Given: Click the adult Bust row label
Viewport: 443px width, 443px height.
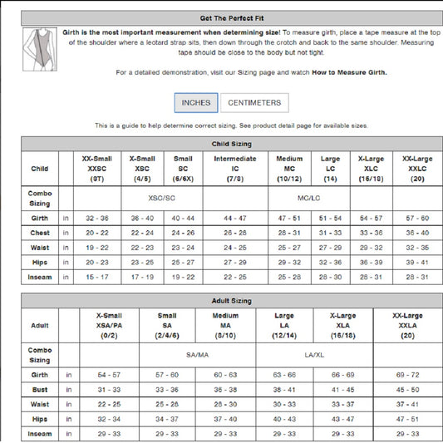Looking at the screenshot, I should [40, 390].
